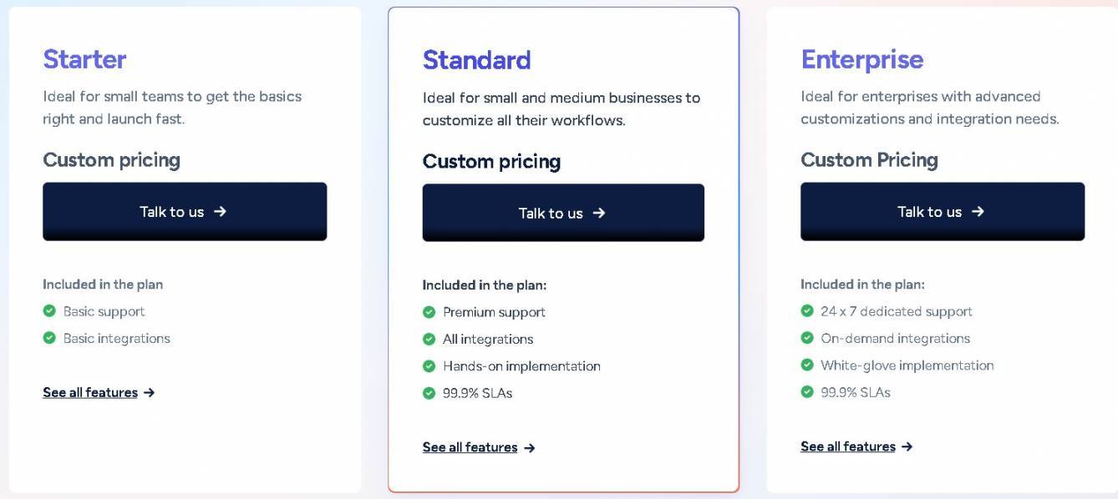The width and height of the screenshot is (1118, 499).
Task: Click the arrow icon in Starter's Talk to us button
Action: click(x=220, y=212)
